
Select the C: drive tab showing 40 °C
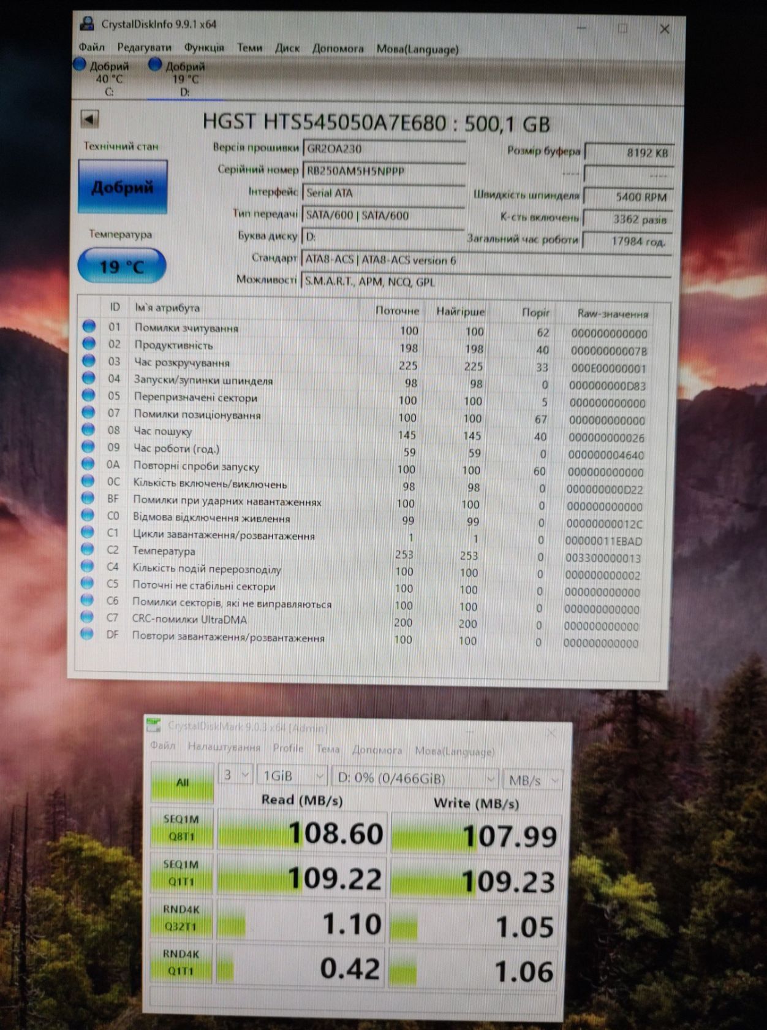click(x=108, y=78)
